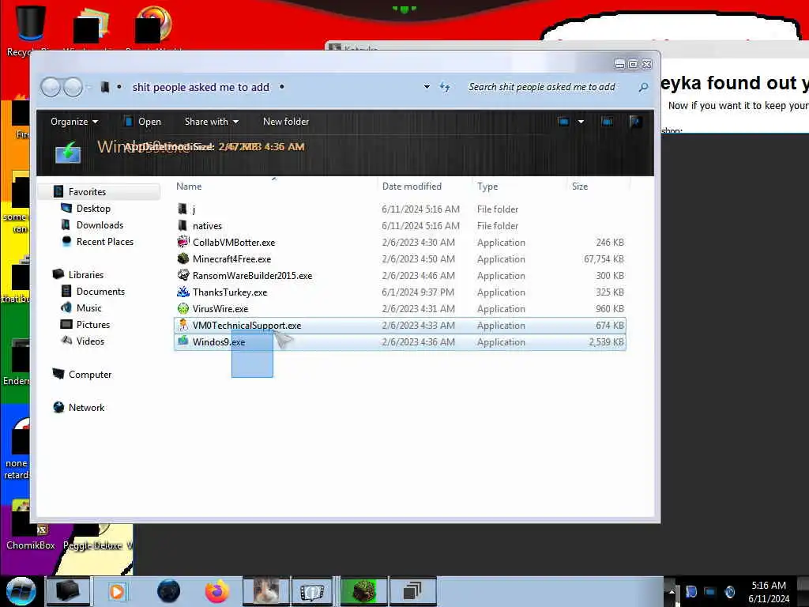Open Firefox from the taskbar
The image size is (809, 607).
(x=216, y=591)
